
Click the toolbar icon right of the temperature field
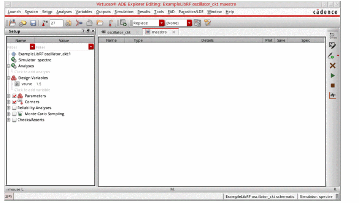coord(68,23)
